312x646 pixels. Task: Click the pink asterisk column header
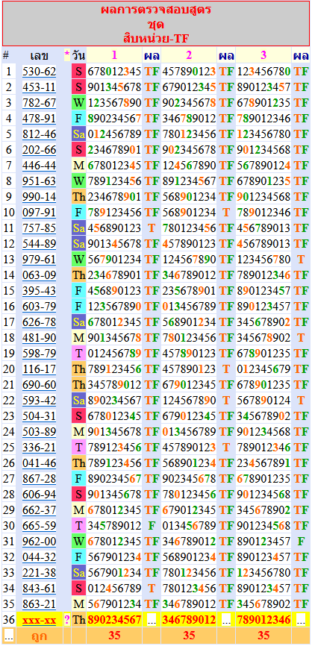point(66,54)
